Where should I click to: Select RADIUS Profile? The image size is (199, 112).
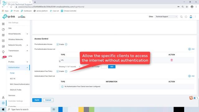click(x=16, y=90)
